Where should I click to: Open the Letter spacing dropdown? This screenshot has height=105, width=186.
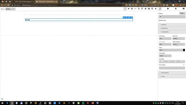click(179, 44)
